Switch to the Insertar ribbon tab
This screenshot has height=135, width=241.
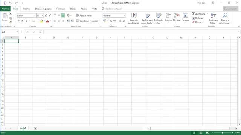27,9
